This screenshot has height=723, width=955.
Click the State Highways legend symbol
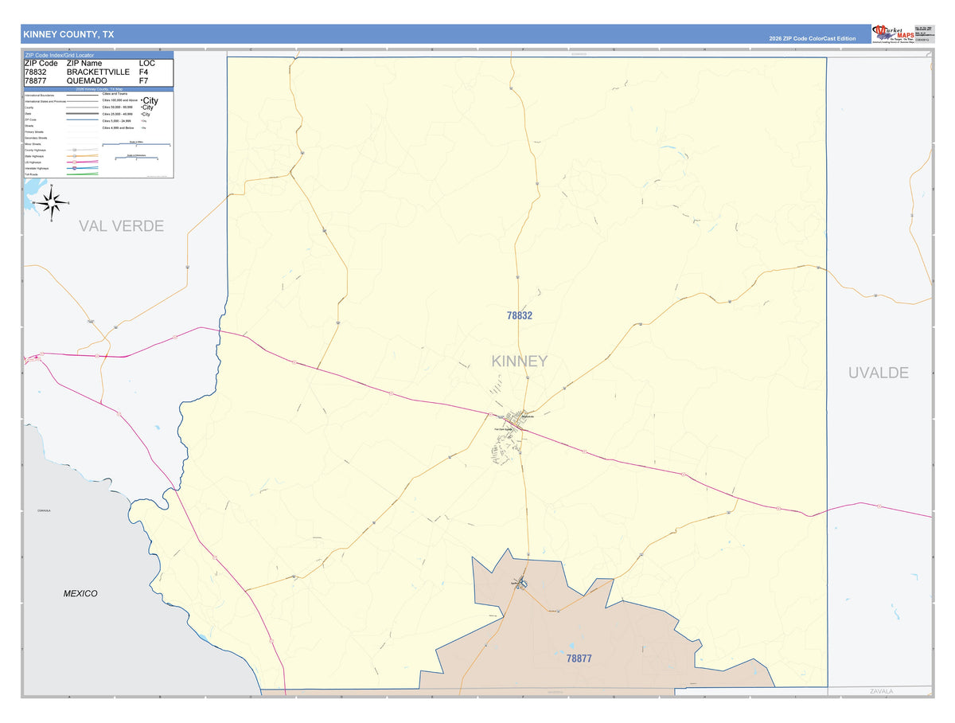82,156
